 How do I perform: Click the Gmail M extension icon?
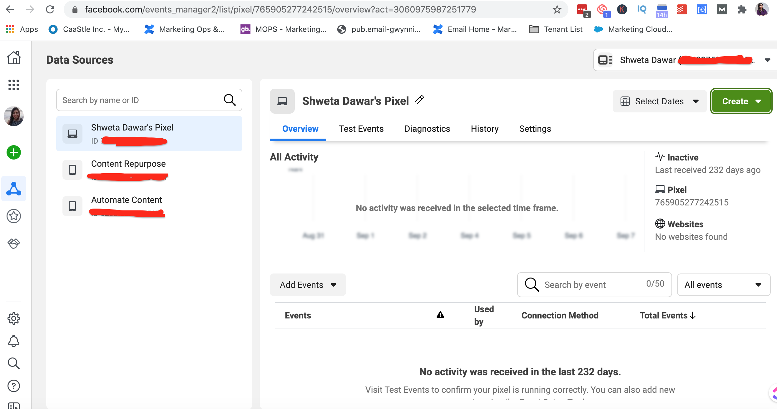(722, 10)
